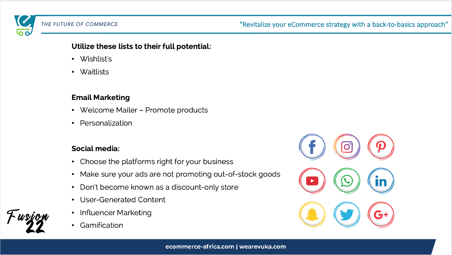
Task: Click the Email Marketing heading
Action: coord(100,98)
